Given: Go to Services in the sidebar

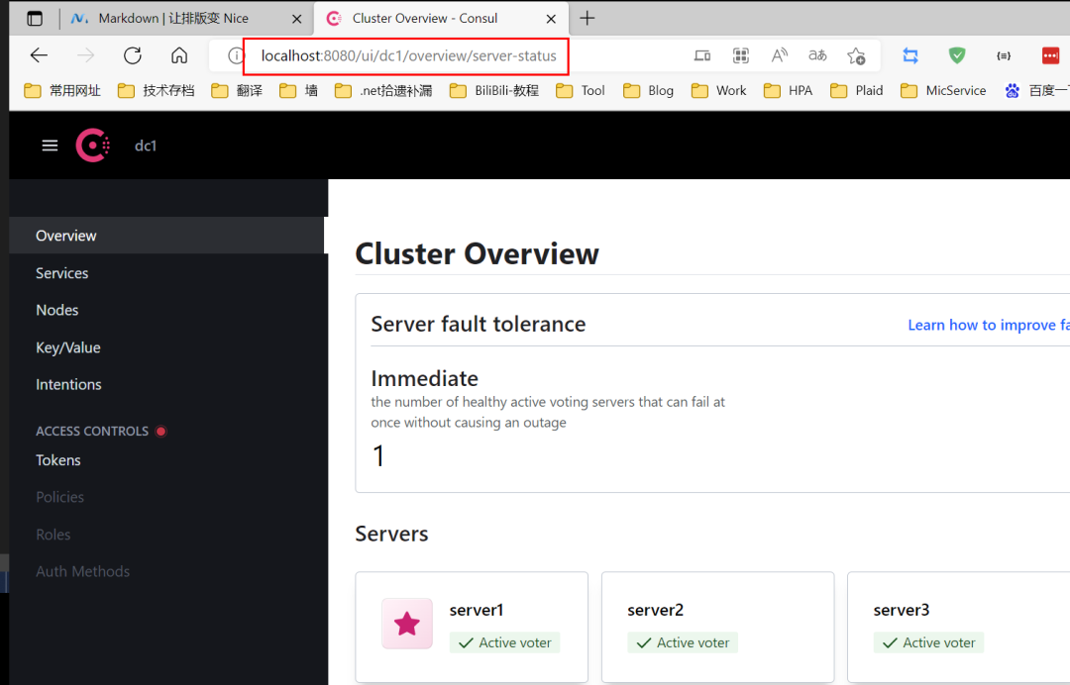Looking at the screenshot, I should (x=166, y=273).
